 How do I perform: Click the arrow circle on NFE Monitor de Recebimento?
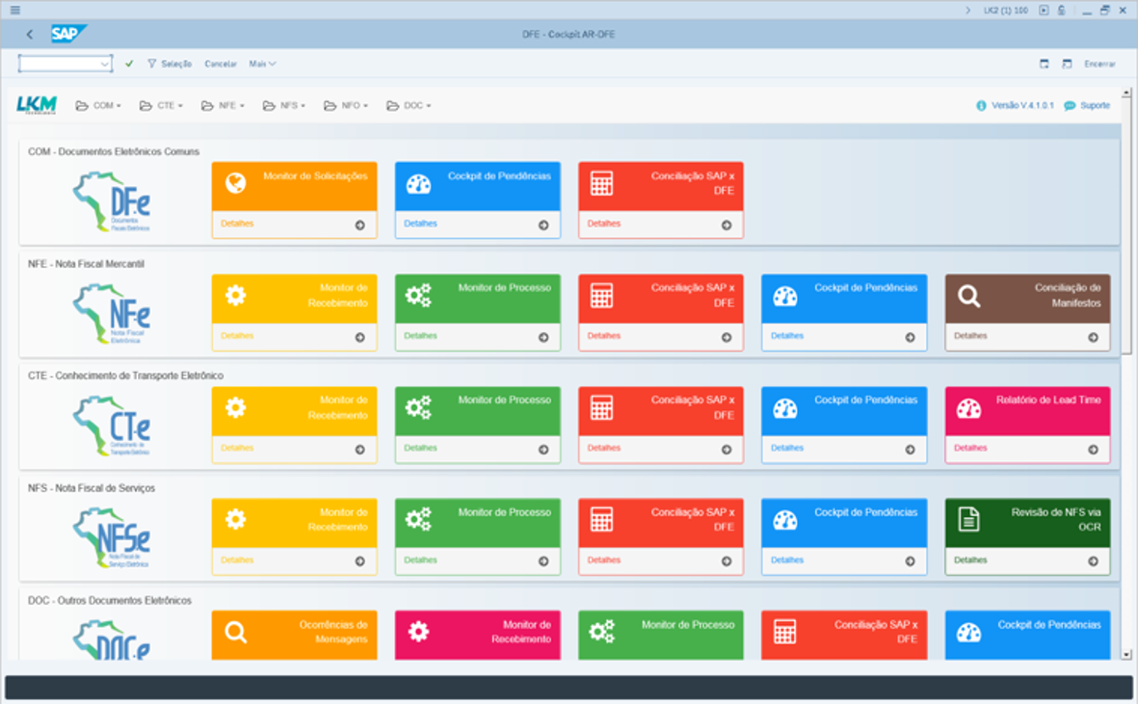[360, 337]
